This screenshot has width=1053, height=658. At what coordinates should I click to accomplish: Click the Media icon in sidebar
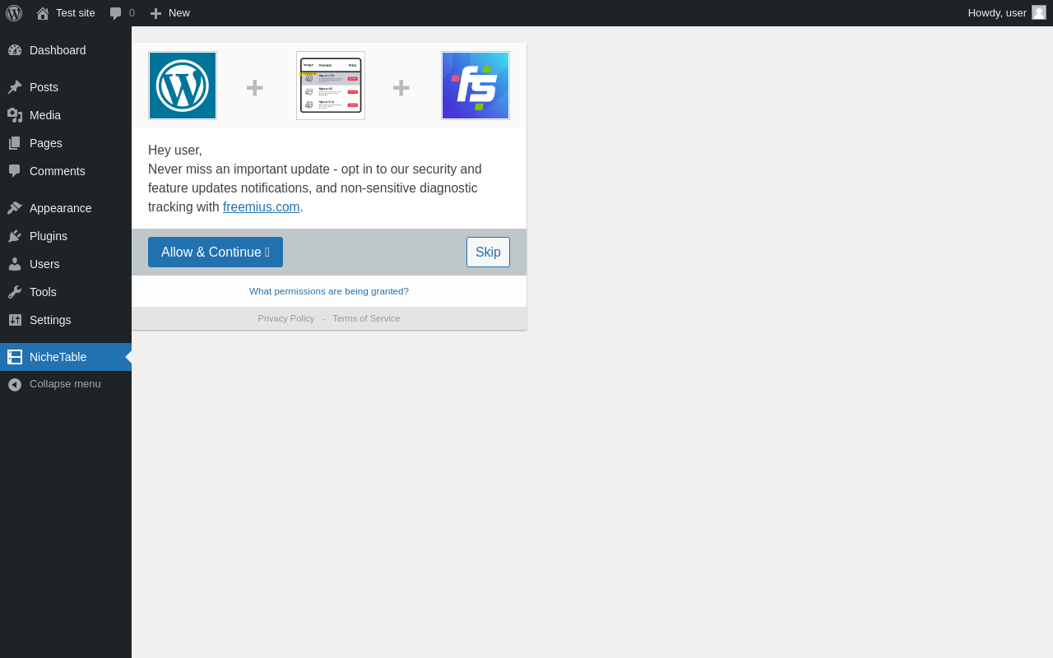(15, 115)
